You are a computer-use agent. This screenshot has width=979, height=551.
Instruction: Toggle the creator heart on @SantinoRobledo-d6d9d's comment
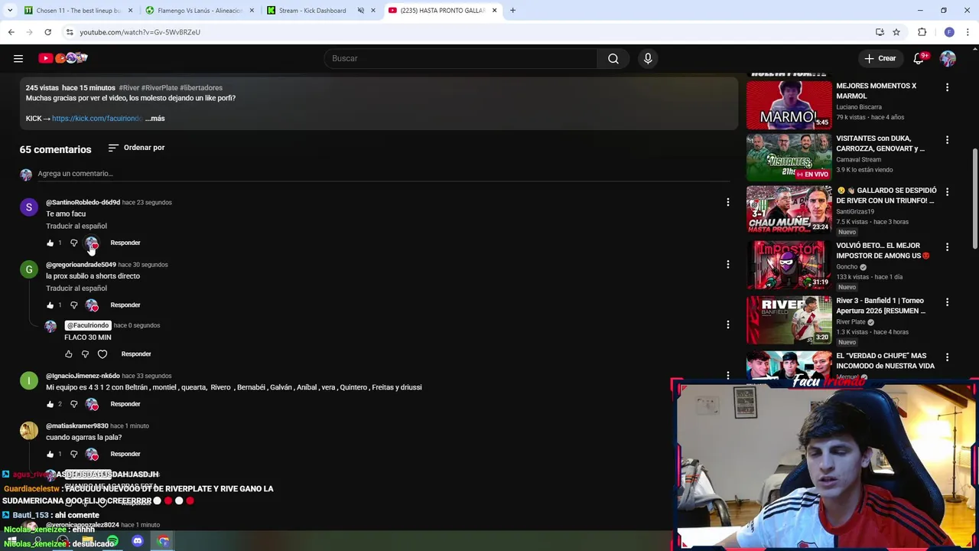click(92, 243)
